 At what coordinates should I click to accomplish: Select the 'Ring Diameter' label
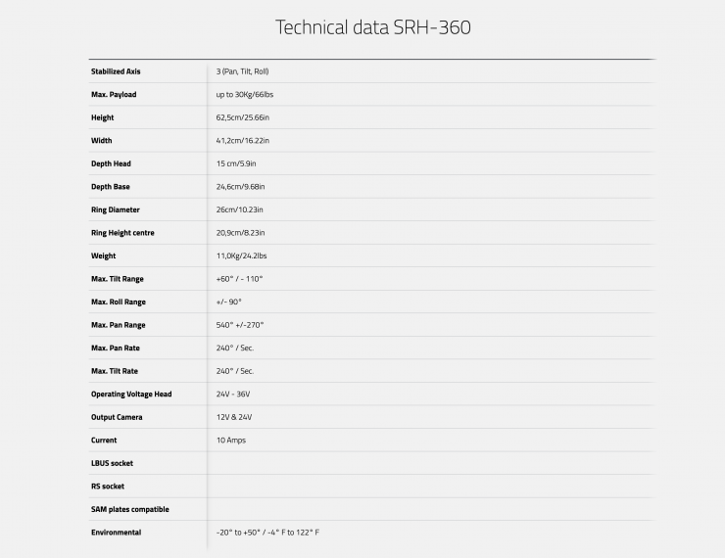point(116,209)
